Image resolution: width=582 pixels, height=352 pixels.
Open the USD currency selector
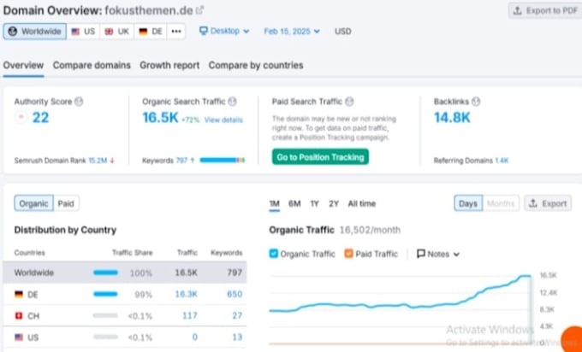pyautogui.click(x=342, y=32)
